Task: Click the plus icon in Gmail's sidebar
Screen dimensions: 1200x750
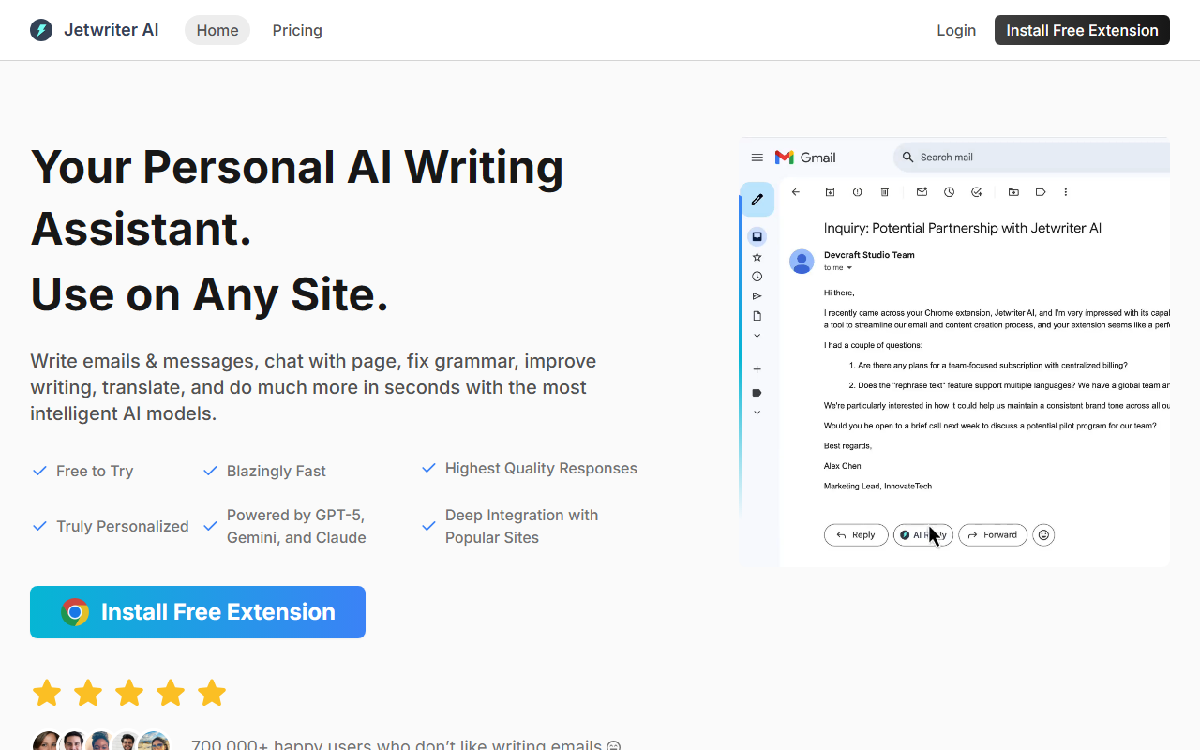Action: [757, 369]
